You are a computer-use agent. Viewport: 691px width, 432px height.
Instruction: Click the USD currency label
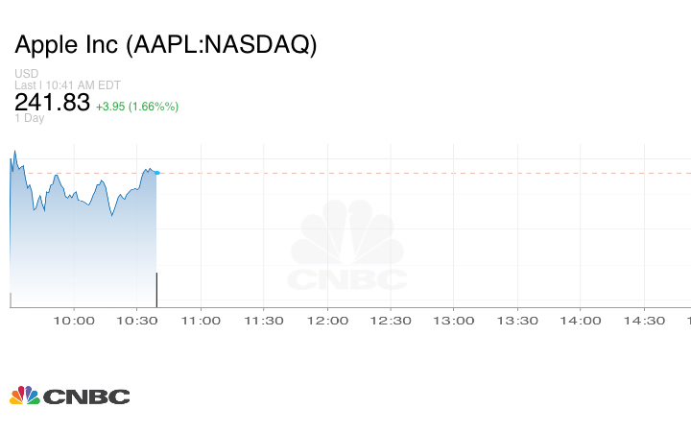[26, 74]
